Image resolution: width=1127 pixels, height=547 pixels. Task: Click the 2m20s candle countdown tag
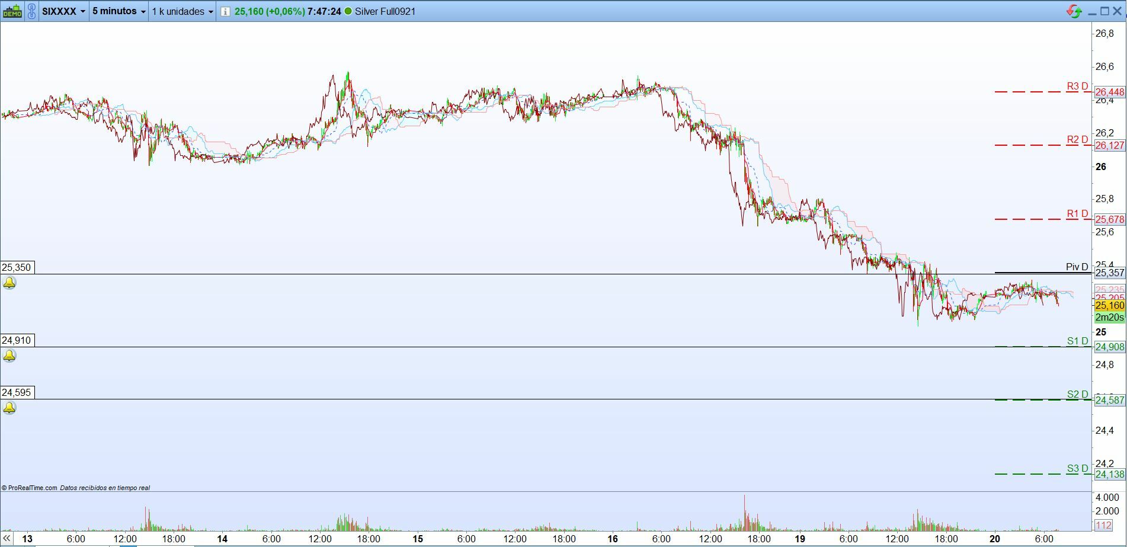click(x=1110, y=318)
